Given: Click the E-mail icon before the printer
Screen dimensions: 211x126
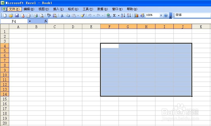Looking at the screenshot, I should [x=28, y=15].
